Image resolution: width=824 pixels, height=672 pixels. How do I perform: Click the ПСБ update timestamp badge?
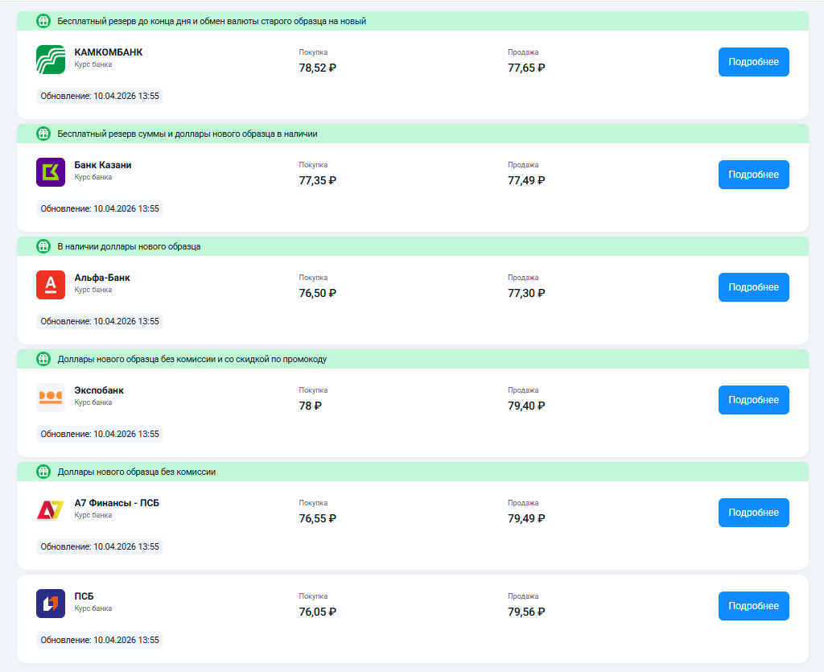(x=100, y=640)
